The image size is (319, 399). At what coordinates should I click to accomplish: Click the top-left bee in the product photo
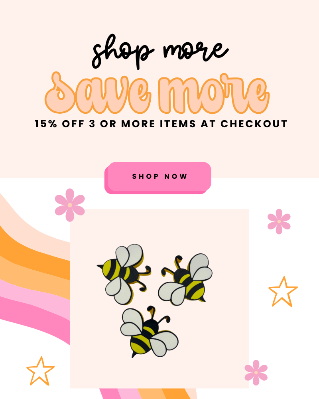[x=123, y=274]
